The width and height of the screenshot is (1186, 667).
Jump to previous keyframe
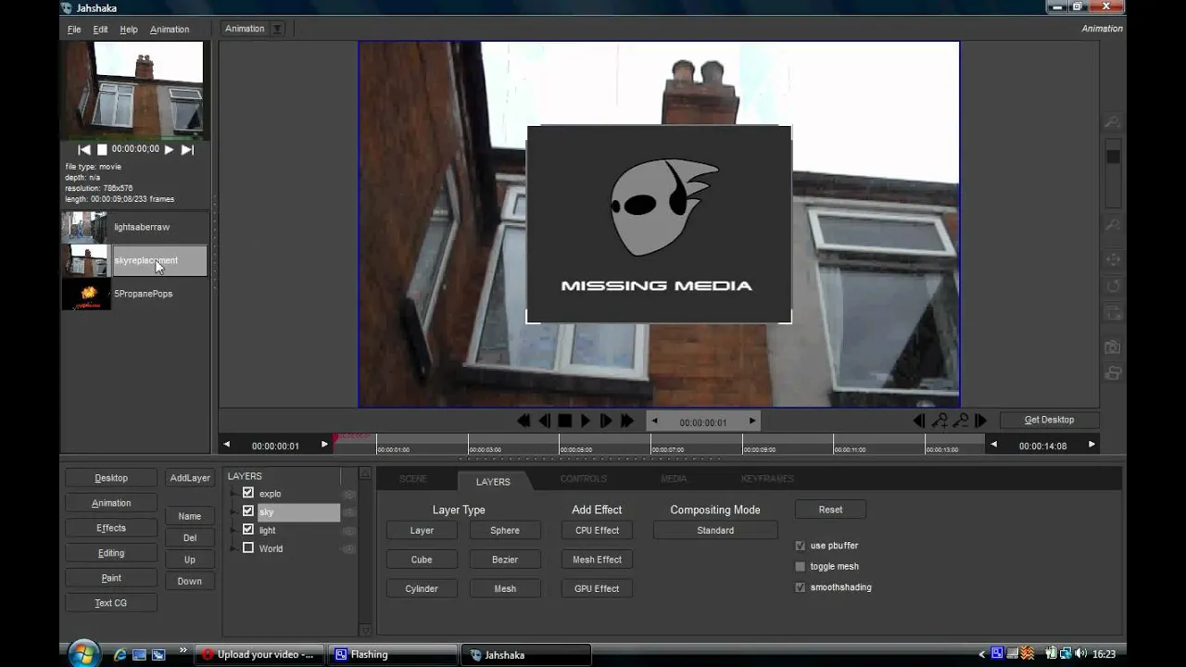(x=919, y=421)
